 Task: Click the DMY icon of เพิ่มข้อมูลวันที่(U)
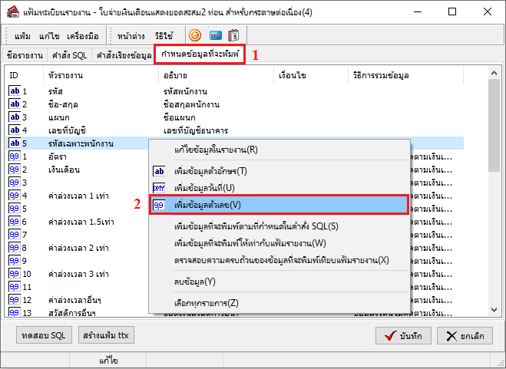159,188
